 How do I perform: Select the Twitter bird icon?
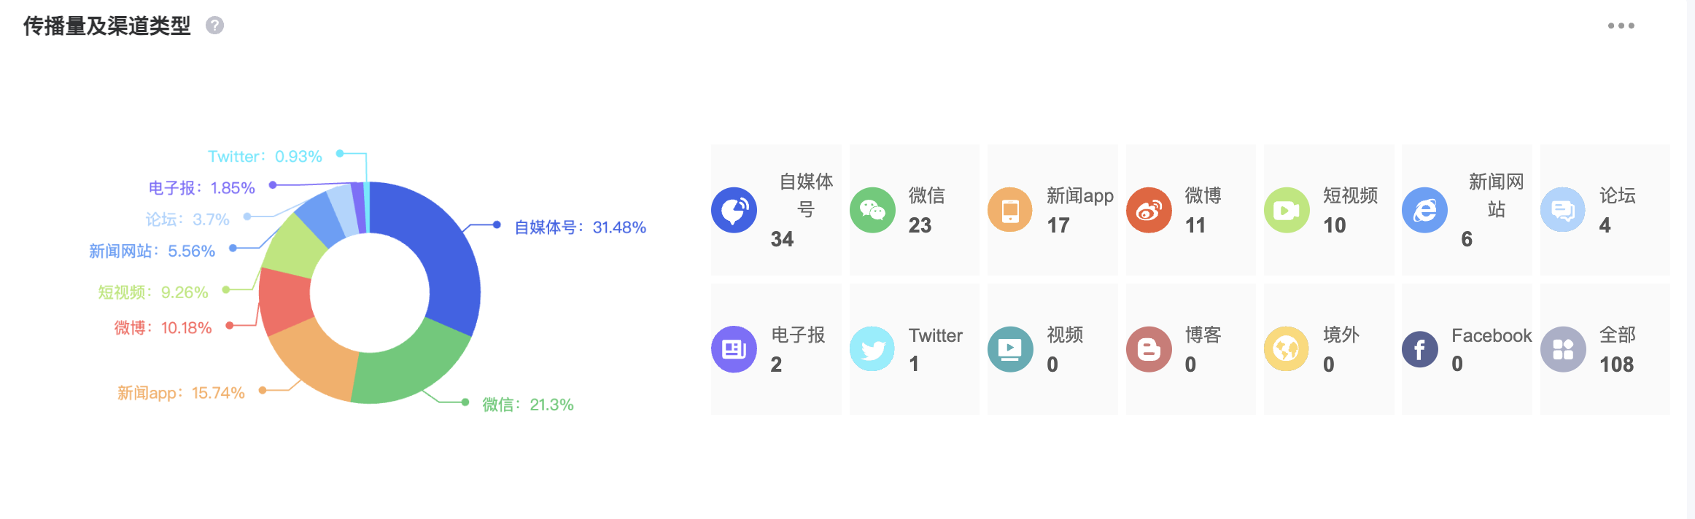click(872, 349)
